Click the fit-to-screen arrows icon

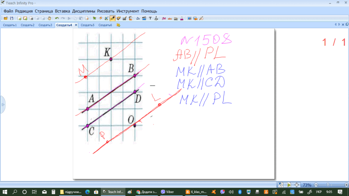(297, 185)
